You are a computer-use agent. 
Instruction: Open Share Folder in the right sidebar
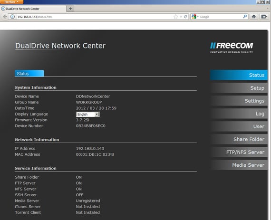(x=239, y=139)
